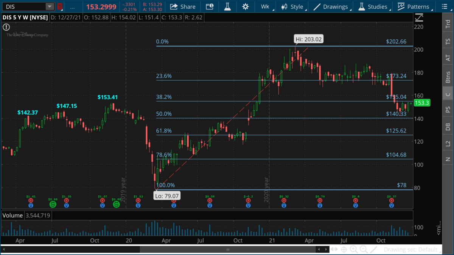Click the red phone icon under $1.07
454x255 pixels.
(102, 201)
